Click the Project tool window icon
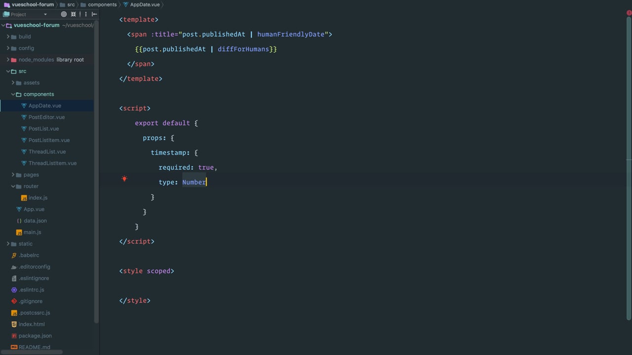The height and width of the screenshot is (355, 632). click(x=6, y=14)
